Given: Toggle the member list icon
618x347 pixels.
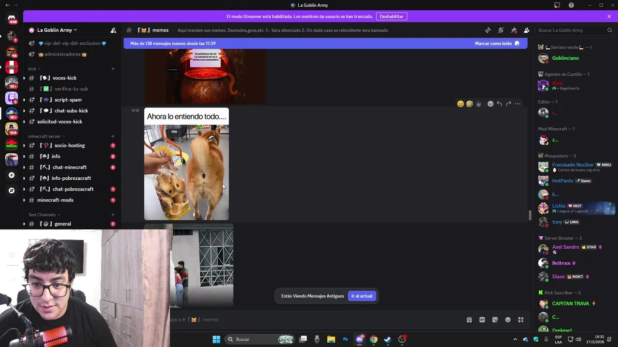Looking at the screenshot, I should [527, 30].
